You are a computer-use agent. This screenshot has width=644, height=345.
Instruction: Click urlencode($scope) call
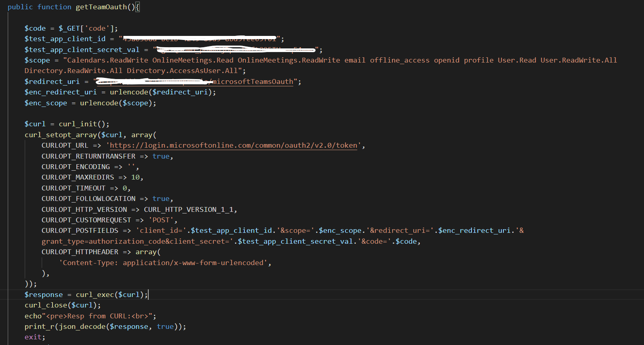click(x=116, y=103)
